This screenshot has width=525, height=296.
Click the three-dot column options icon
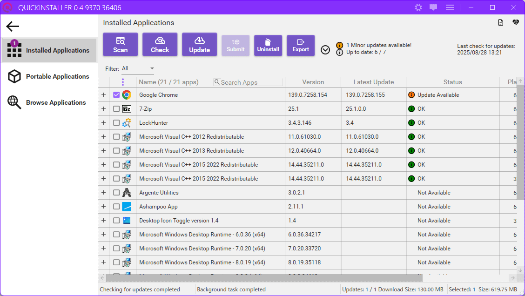click(123, 82)
